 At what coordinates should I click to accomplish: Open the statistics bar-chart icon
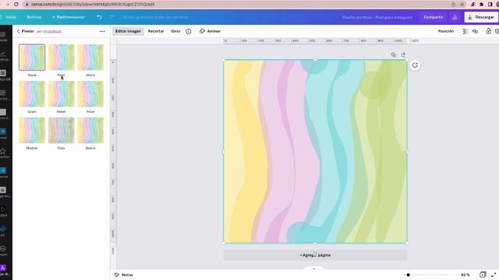pos(455,17)
